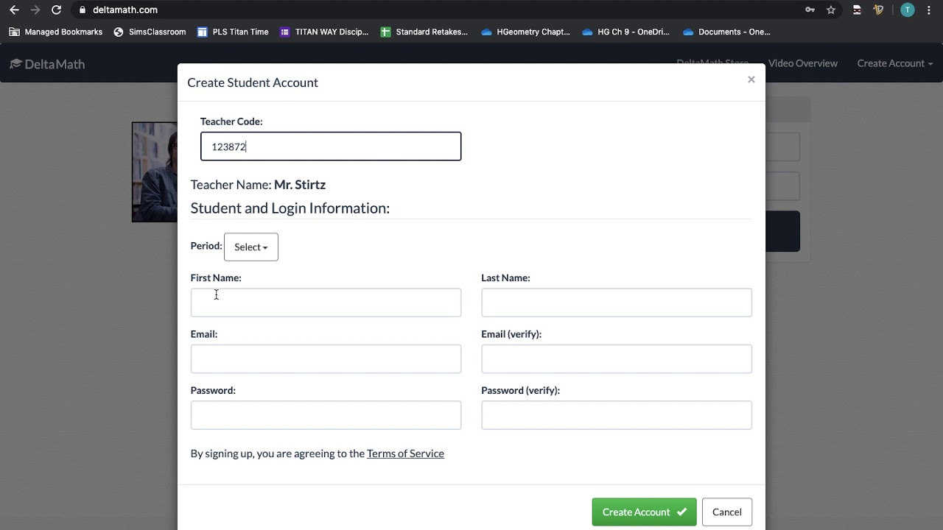Screen dimensions: 943x530
Task: Open the Terms of Service link
Action: pyautogui.click(x=405, y=453)
